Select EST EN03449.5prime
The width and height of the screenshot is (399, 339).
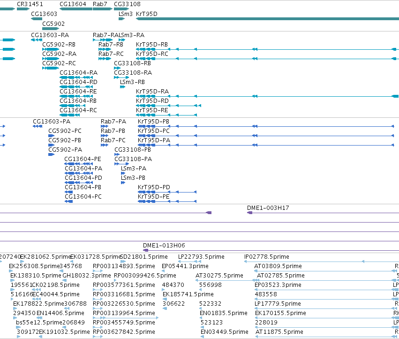click(x=225, y=332)
